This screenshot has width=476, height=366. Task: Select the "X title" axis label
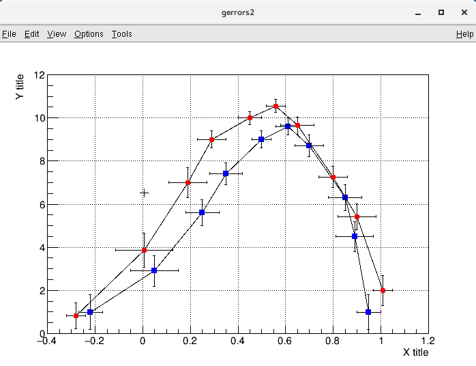415,352
